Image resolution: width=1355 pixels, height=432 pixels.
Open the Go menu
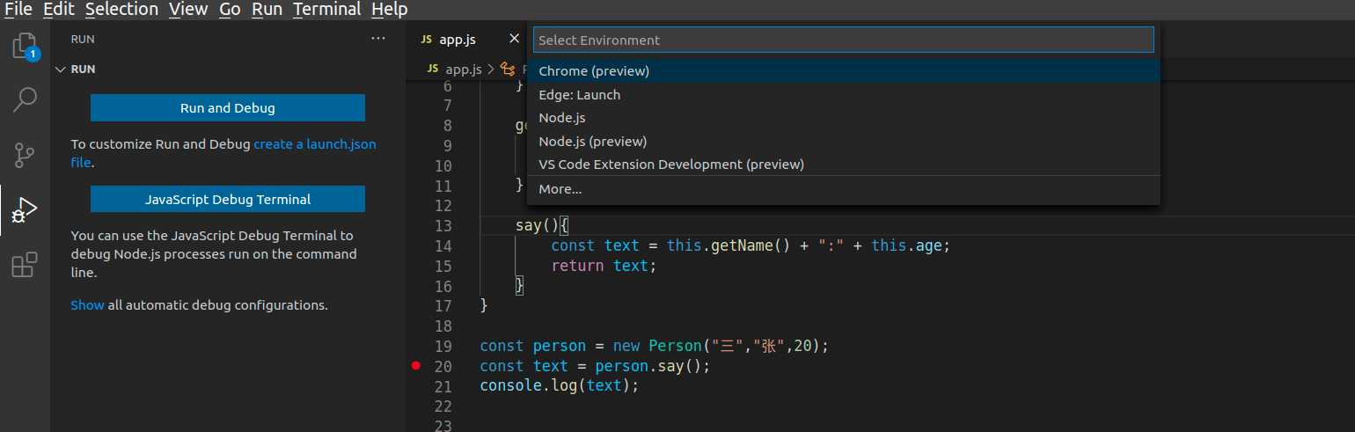pyautogui.click(x=230, y=10)
